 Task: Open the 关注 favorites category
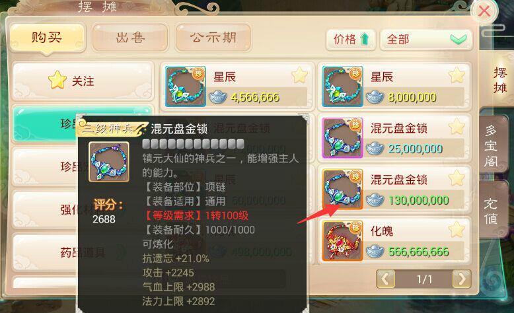click(83, 81)
